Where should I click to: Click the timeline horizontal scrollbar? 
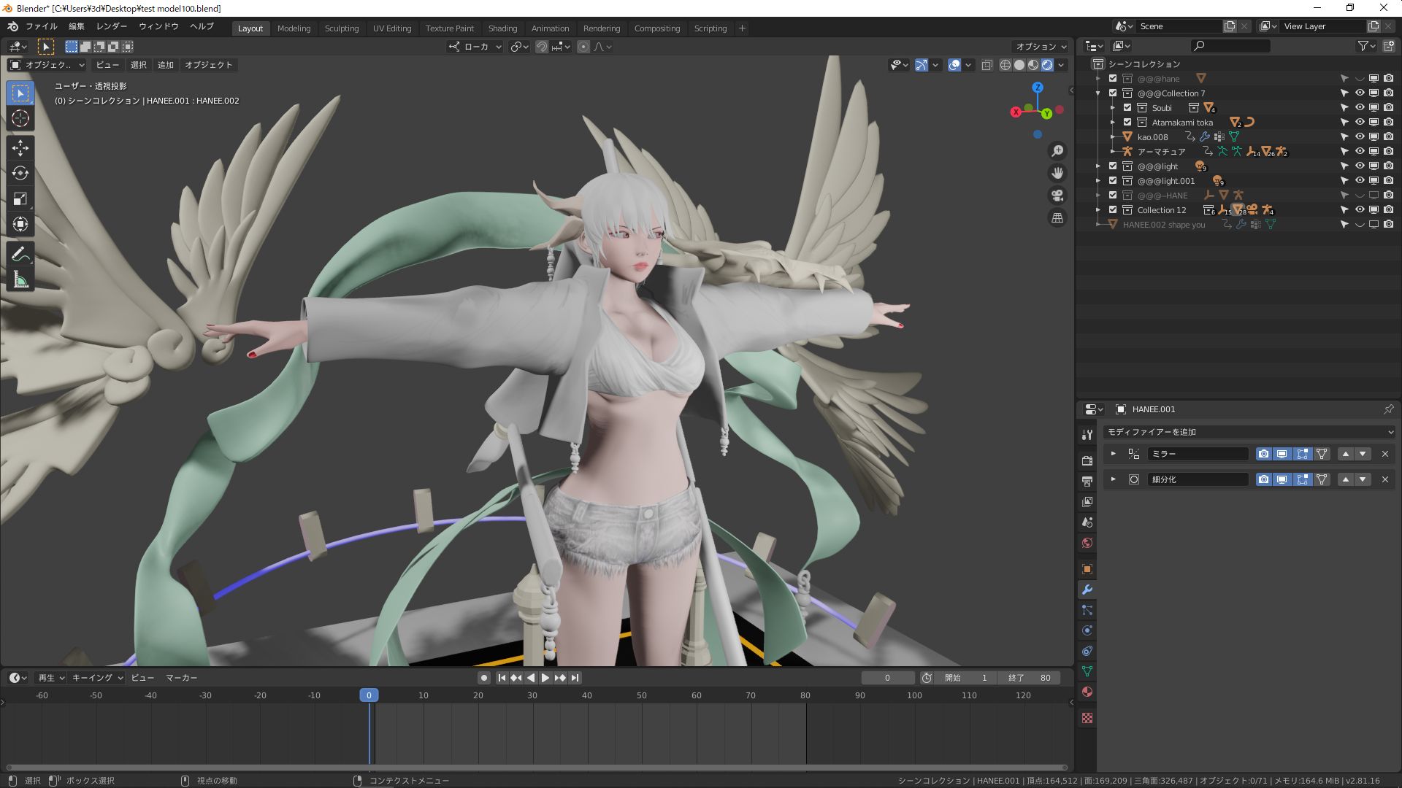click(537, 768)
